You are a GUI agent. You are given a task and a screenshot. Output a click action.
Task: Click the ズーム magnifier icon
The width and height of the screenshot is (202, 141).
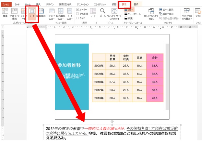pos(103,13)
